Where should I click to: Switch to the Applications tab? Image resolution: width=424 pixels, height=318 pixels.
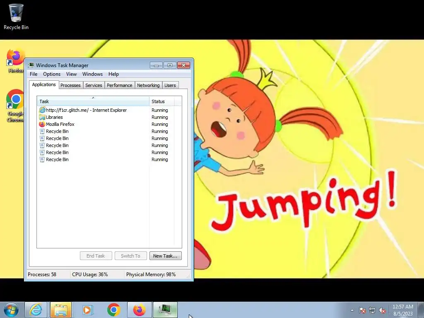(x=44, y=84)
